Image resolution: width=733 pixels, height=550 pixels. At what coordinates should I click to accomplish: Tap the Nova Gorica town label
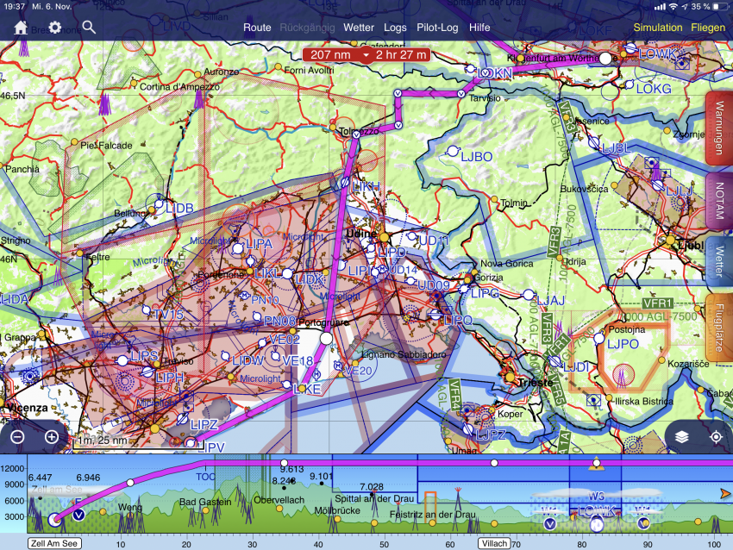[x=507, y=264]
